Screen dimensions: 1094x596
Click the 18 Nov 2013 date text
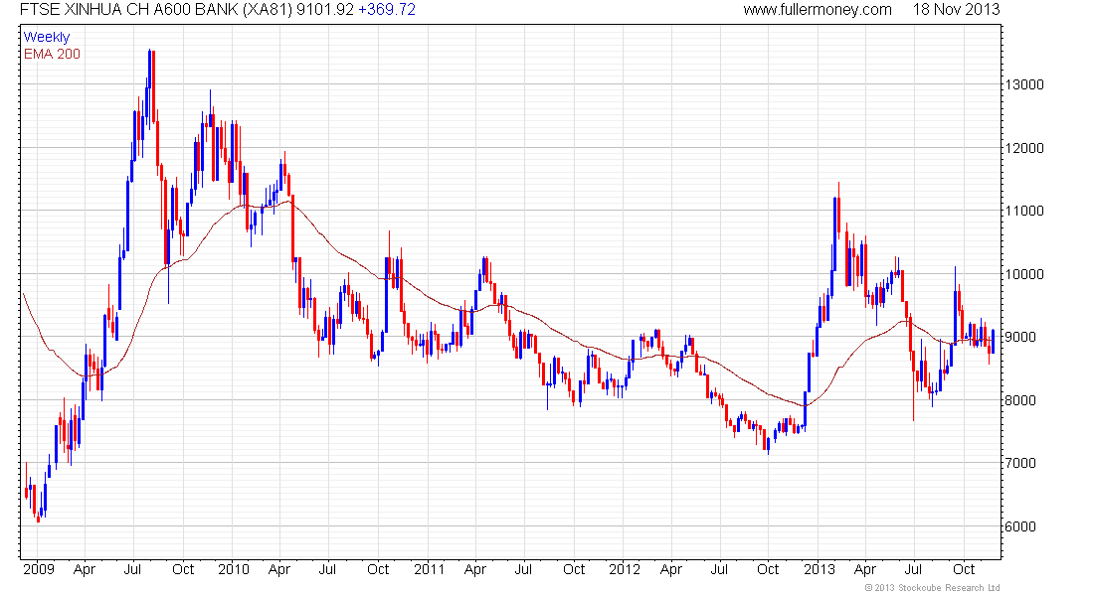click(957, 10)
